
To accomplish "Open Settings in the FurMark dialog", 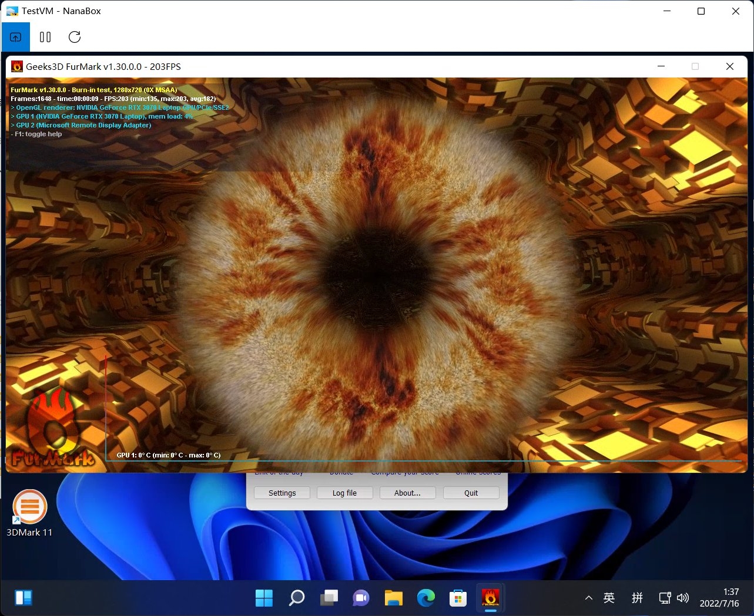I will pos(282,493).
